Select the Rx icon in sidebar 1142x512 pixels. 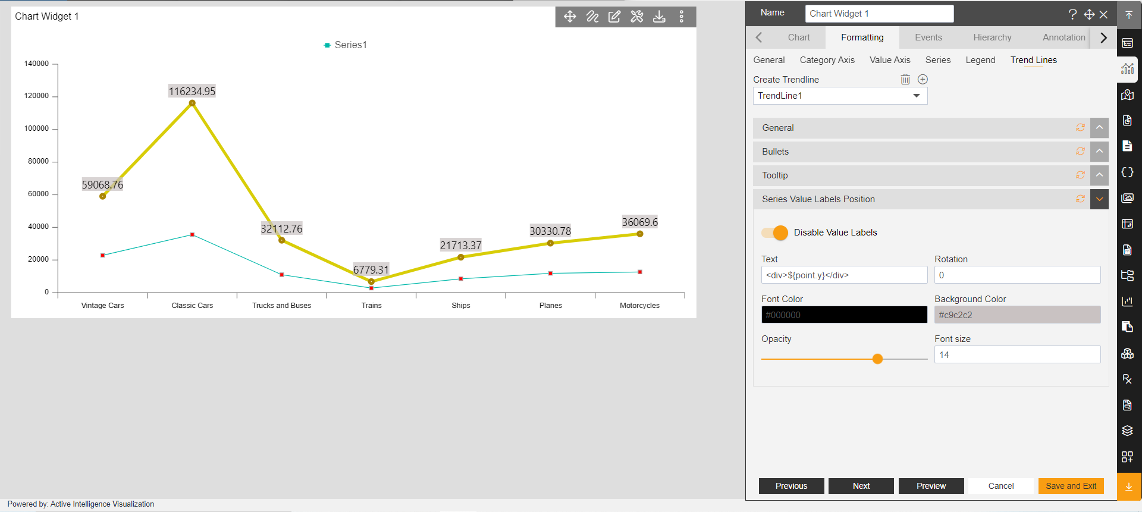1127,379
